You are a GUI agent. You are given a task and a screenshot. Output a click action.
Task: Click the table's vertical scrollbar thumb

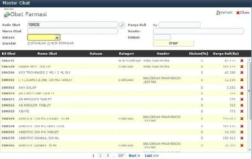coord(249,91)
